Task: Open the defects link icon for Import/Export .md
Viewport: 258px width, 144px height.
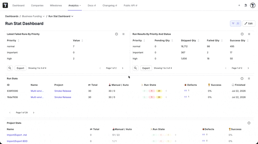Action: [203, 134]
